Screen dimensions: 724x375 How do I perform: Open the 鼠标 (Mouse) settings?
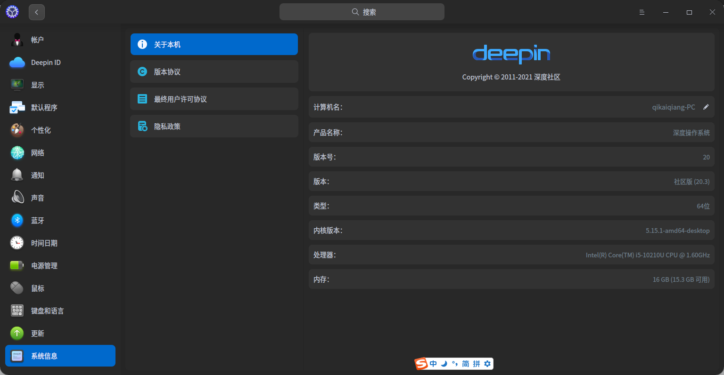pos(60,288)
